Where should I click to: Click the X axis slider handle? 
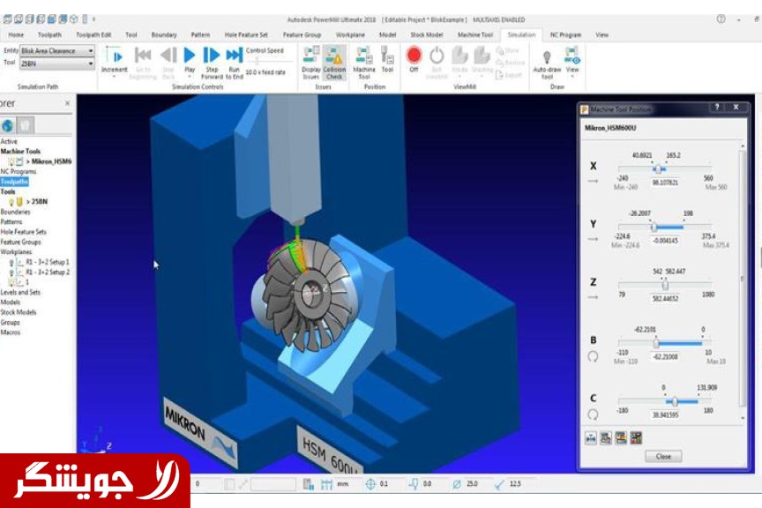tap(657, 168)
